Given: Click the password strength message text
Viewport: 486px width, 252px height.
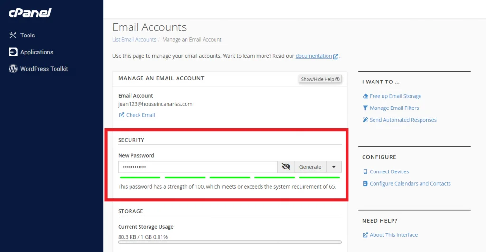Looking at the screenshot, I should 227,187.
